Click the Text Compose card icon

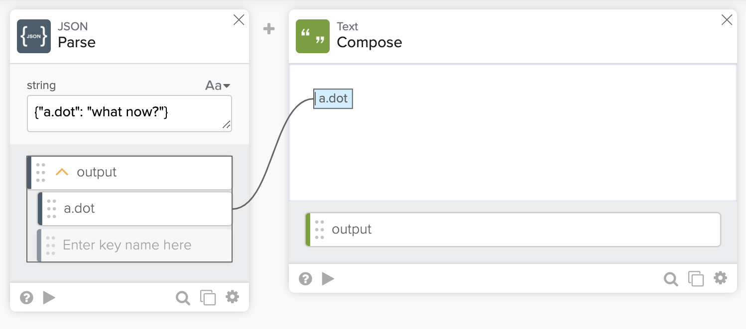pos(313,36)
